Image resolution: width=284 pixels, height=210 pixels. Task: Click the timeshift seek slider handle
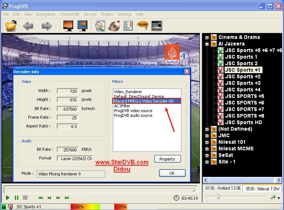[194, 189]
